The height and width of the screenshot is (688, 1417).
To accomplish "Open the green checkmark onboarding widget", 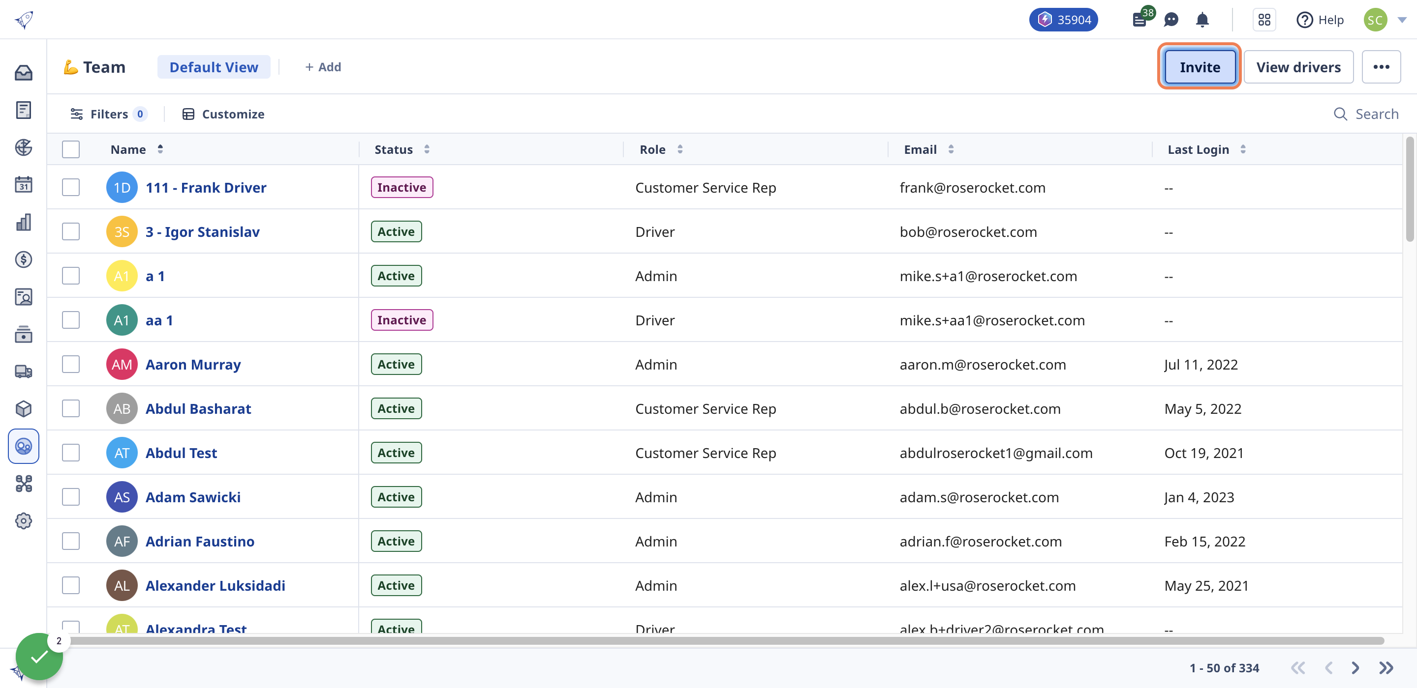I will [x=39, y=657].
